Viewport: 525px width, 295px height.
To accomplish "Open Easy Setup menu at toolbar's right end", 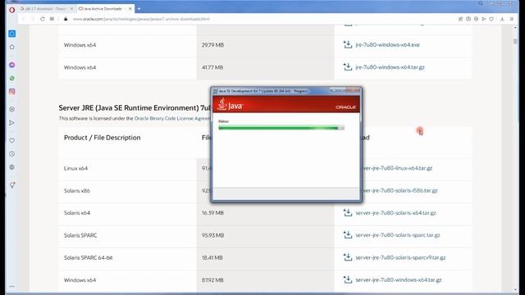I will pos(512,19).
